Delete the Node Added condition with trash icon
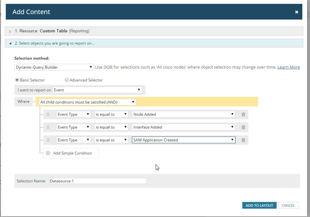This screenshot has width=310, height=217. pos(243,114)
